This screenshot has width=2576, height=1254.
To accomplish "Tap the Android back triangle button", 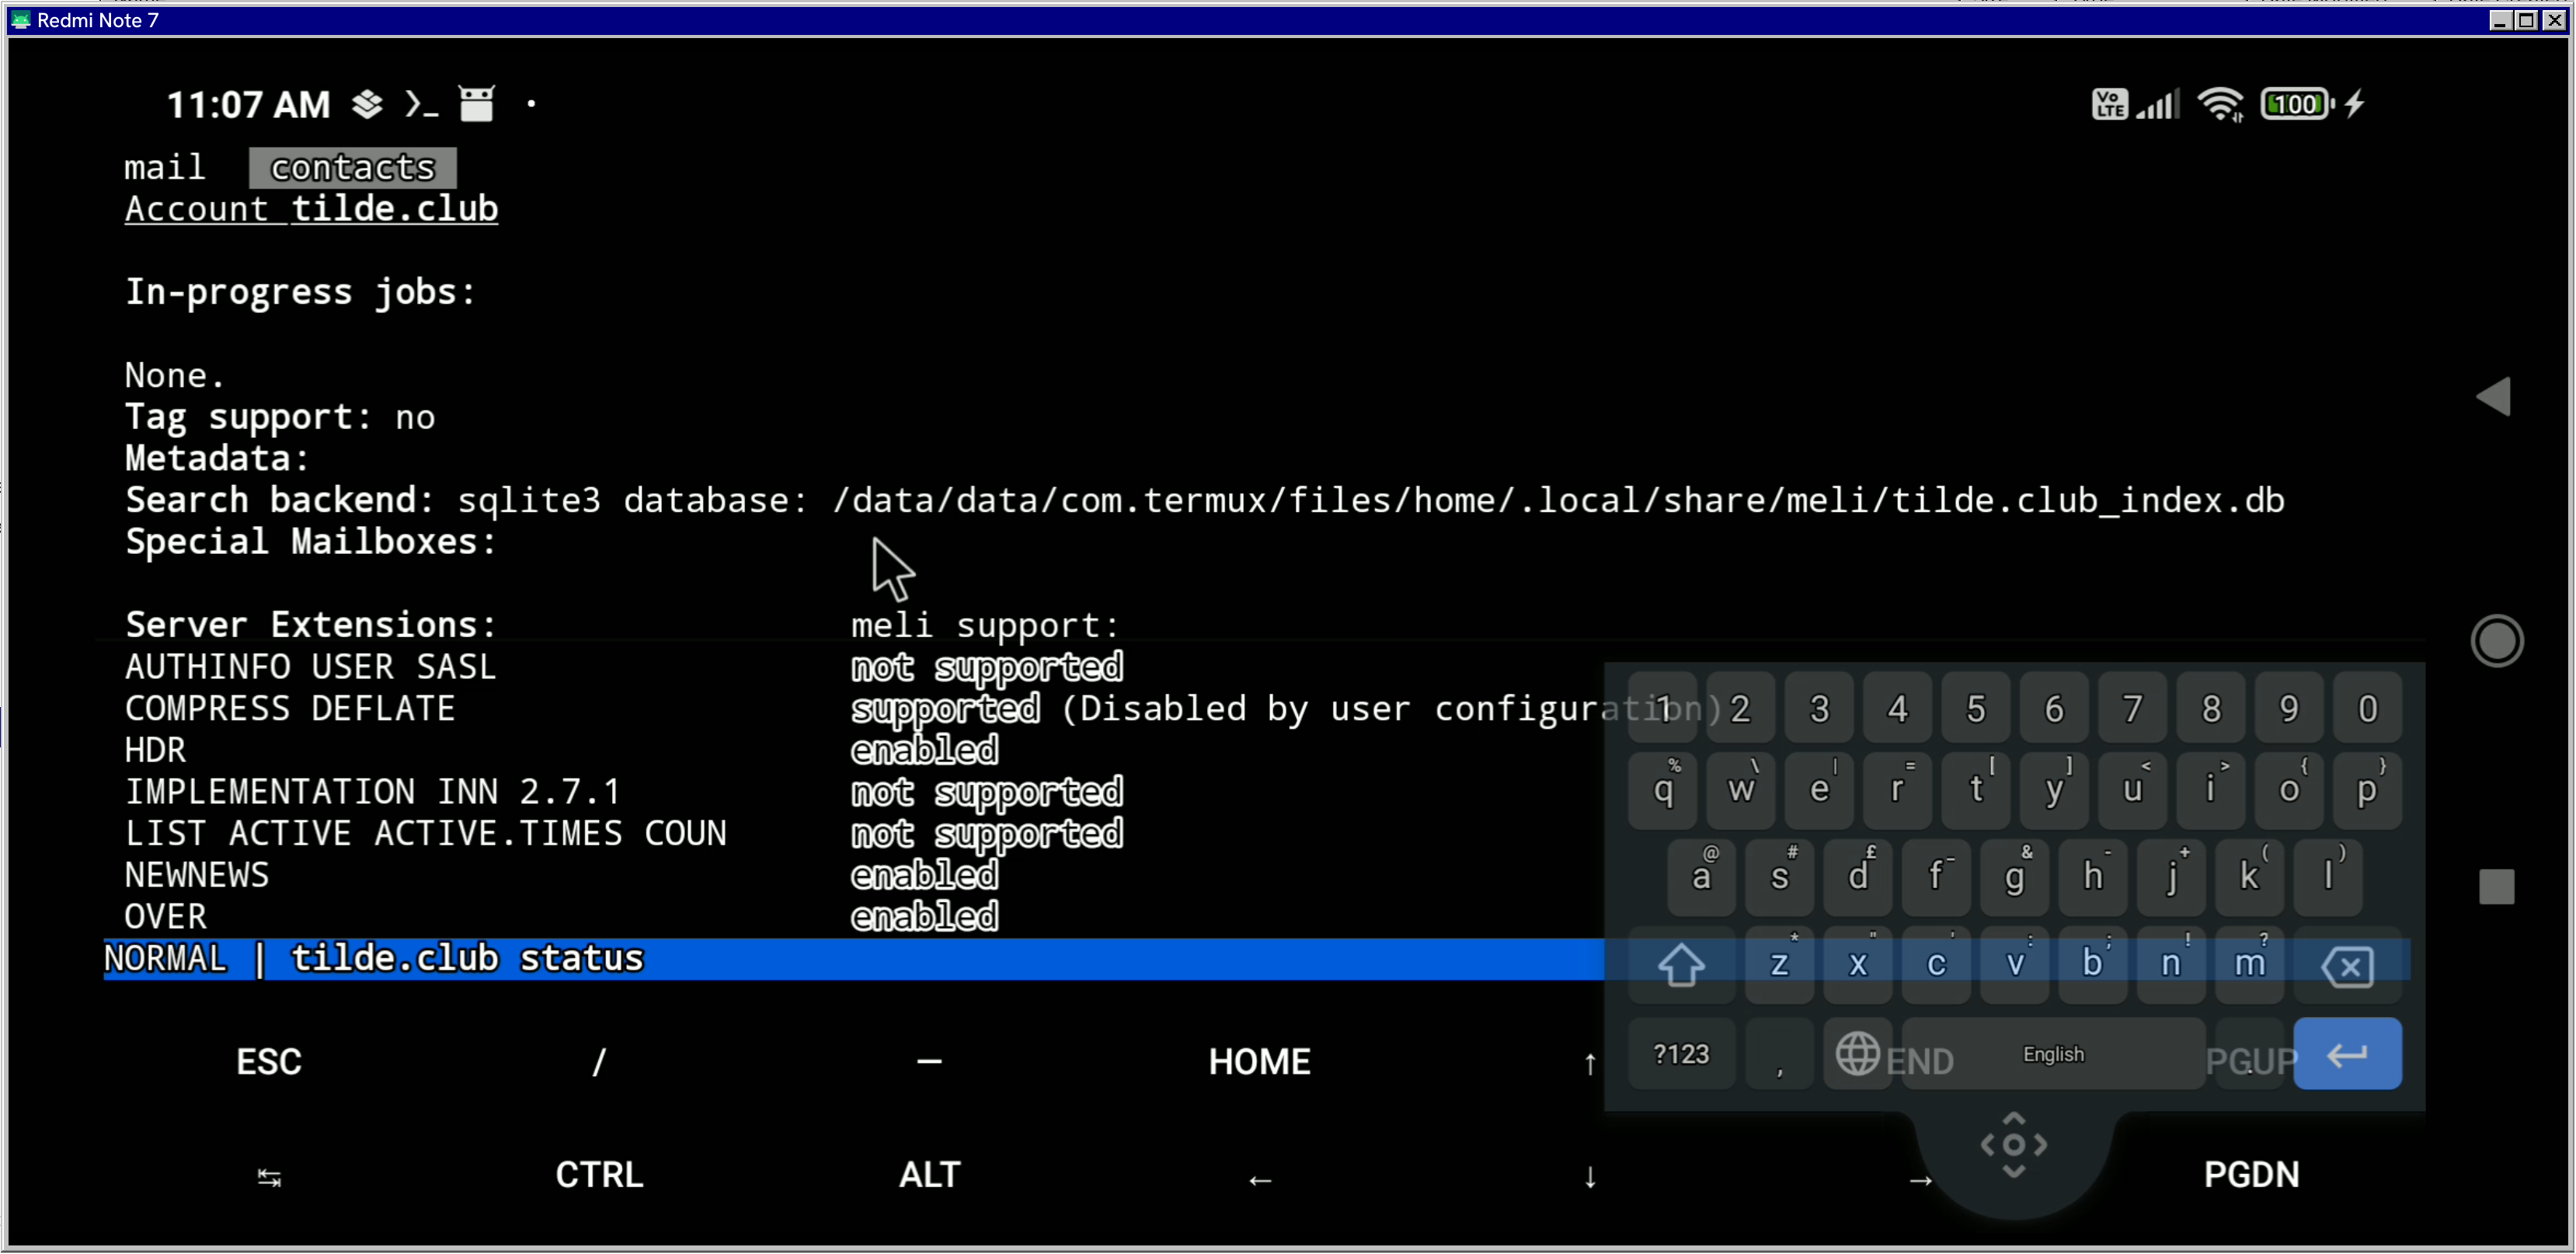I will coord(2494,397).
